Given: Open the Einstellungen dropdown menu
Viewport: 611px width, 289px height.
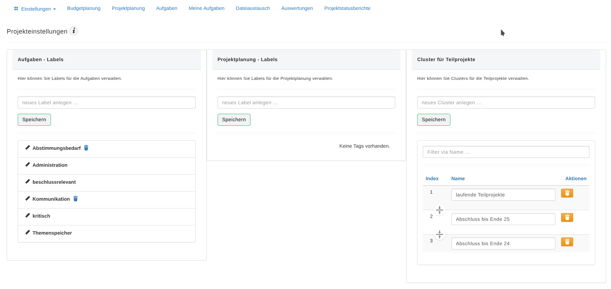Looking at the screenshot, I should pos(35,9).
